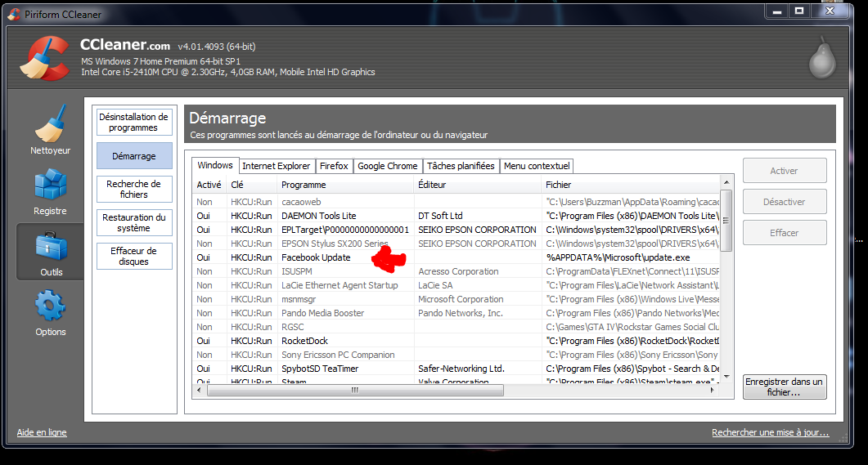Screen dimensions: 868x465
Task: Click the vertical scrollbar thumb
Action: click(x=726, y=220)
